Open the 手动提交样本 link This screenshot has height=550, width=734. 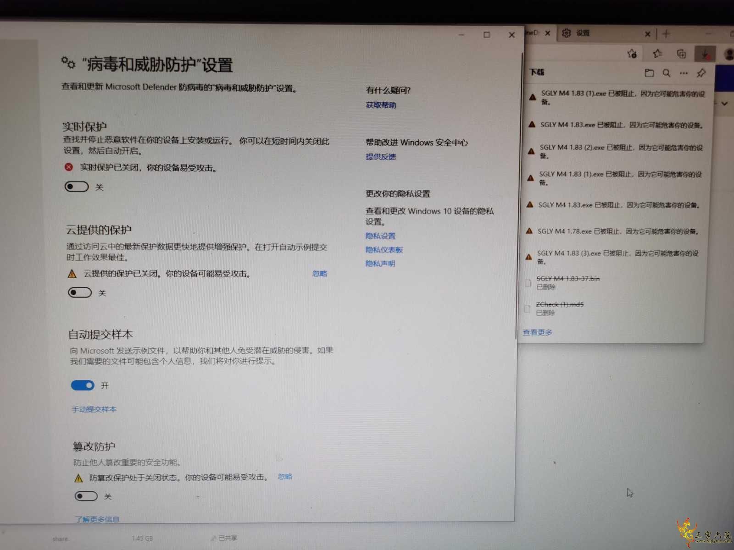click(x=94, y=409)
